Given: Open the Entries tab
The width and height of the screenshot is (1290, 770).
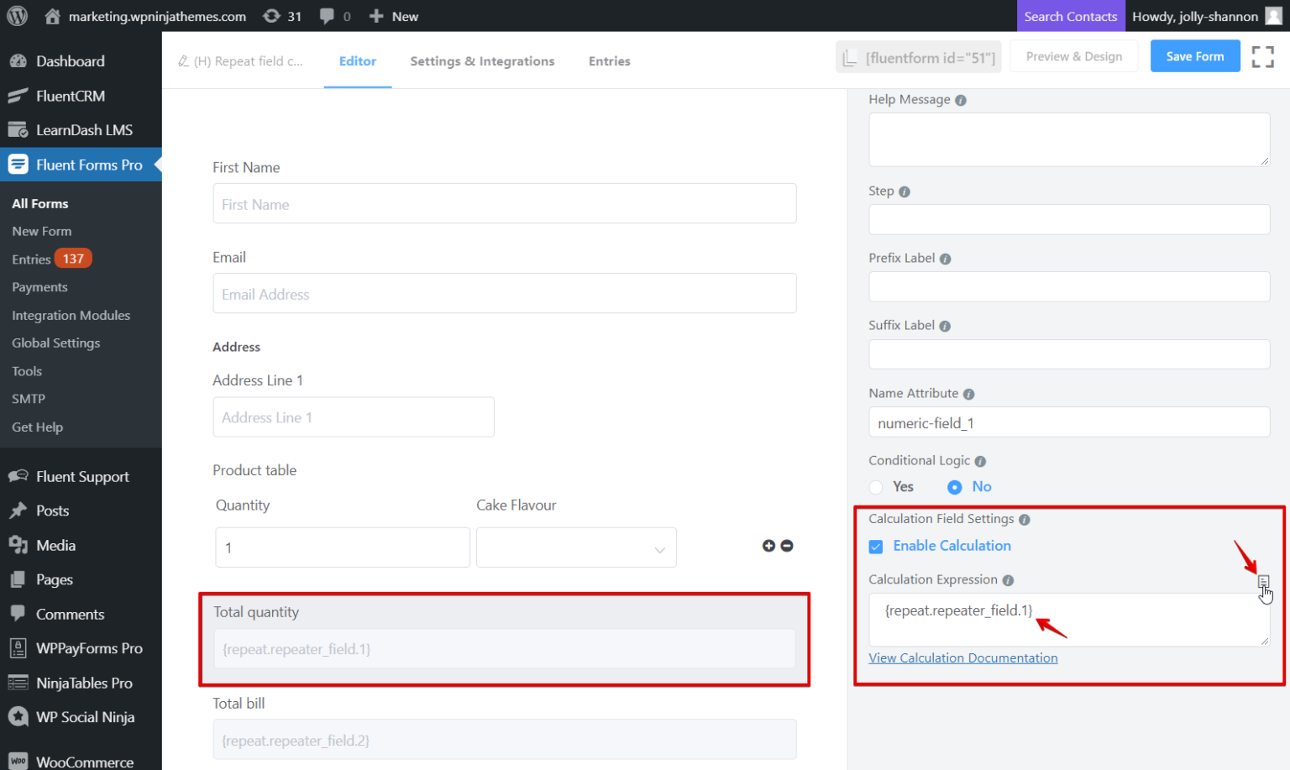Looking at the screenshot, I should point(609,61).
